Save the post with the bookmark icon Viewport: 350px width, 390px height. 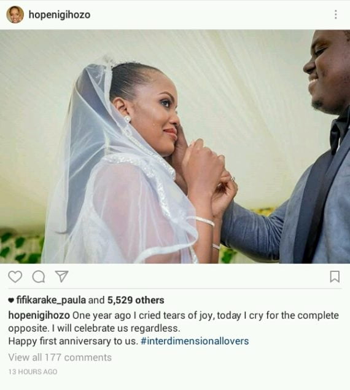pyautogui.click(x=335, y=277)
